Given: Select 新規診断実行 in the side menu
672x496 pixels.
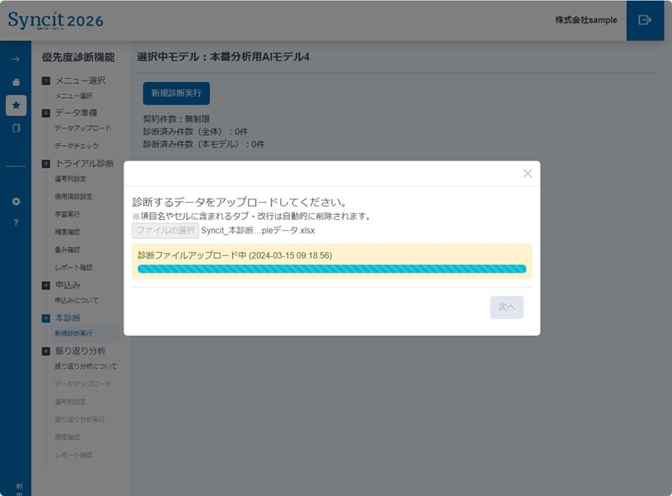Looking at the screenshot, I should click(73, 334).
